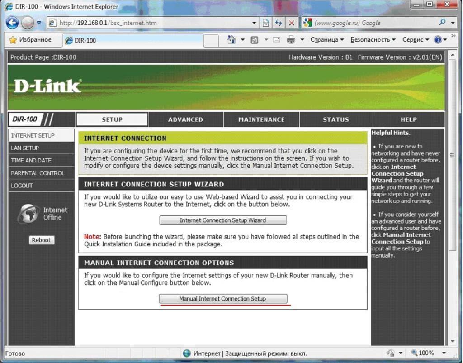Image resolution: width=463 pixels, height=363 pixels.
Task: Select INTERNET SETUP in sidebar
Action: 41,135
